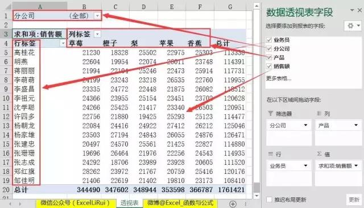Click the 香蕉 column label
364x208 pixels.
pyautogui.click(x=195, y=43)
